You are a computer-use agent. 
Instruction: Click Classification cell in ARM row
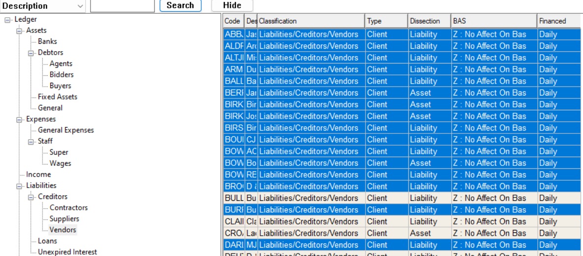coord(311,69)
